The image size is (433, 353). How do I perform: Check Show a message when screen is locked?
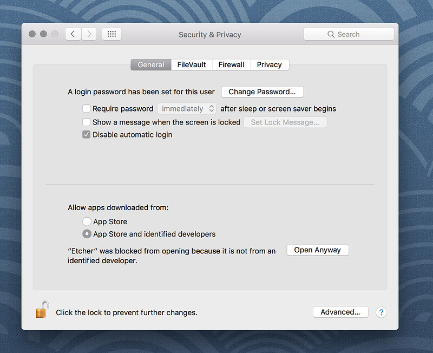86,122
